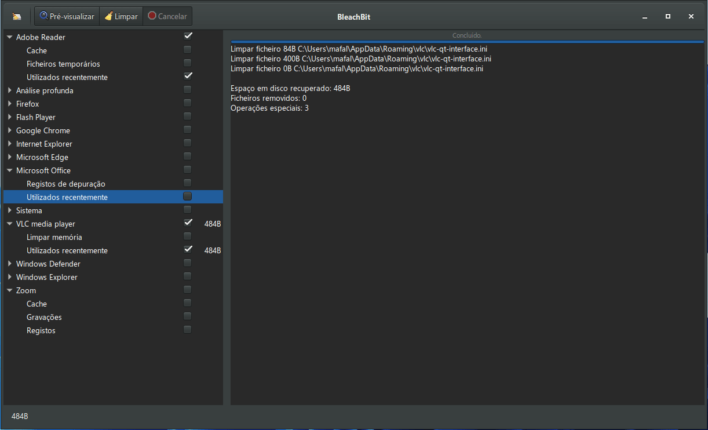Image resolution: width=708 pixels, height=430 pixels.
Task: Click the Limpar clean button
Action: tap(121, 16)
